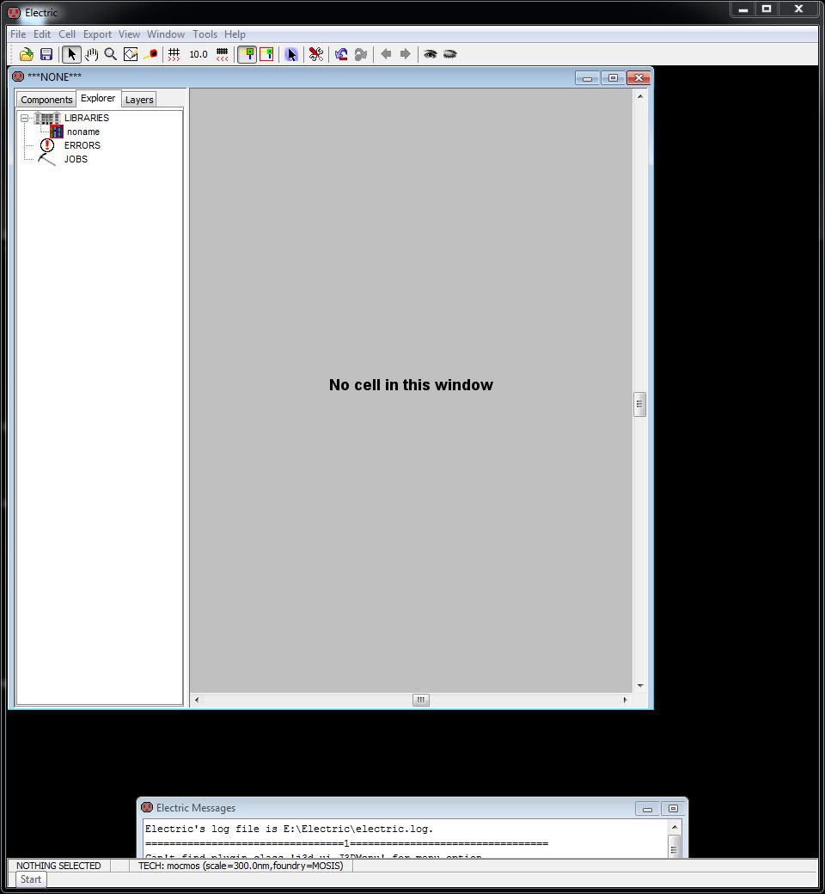Click the Preferences wrench-and-screwdriver icon
Viewport: 825px width, 894px height.
coord(316,54)
